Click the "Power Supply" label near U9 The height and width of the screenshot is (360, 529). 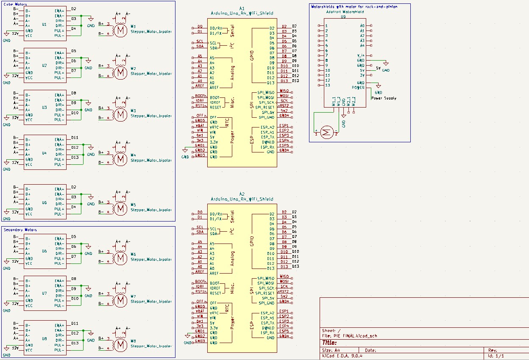tap(384, 98)
